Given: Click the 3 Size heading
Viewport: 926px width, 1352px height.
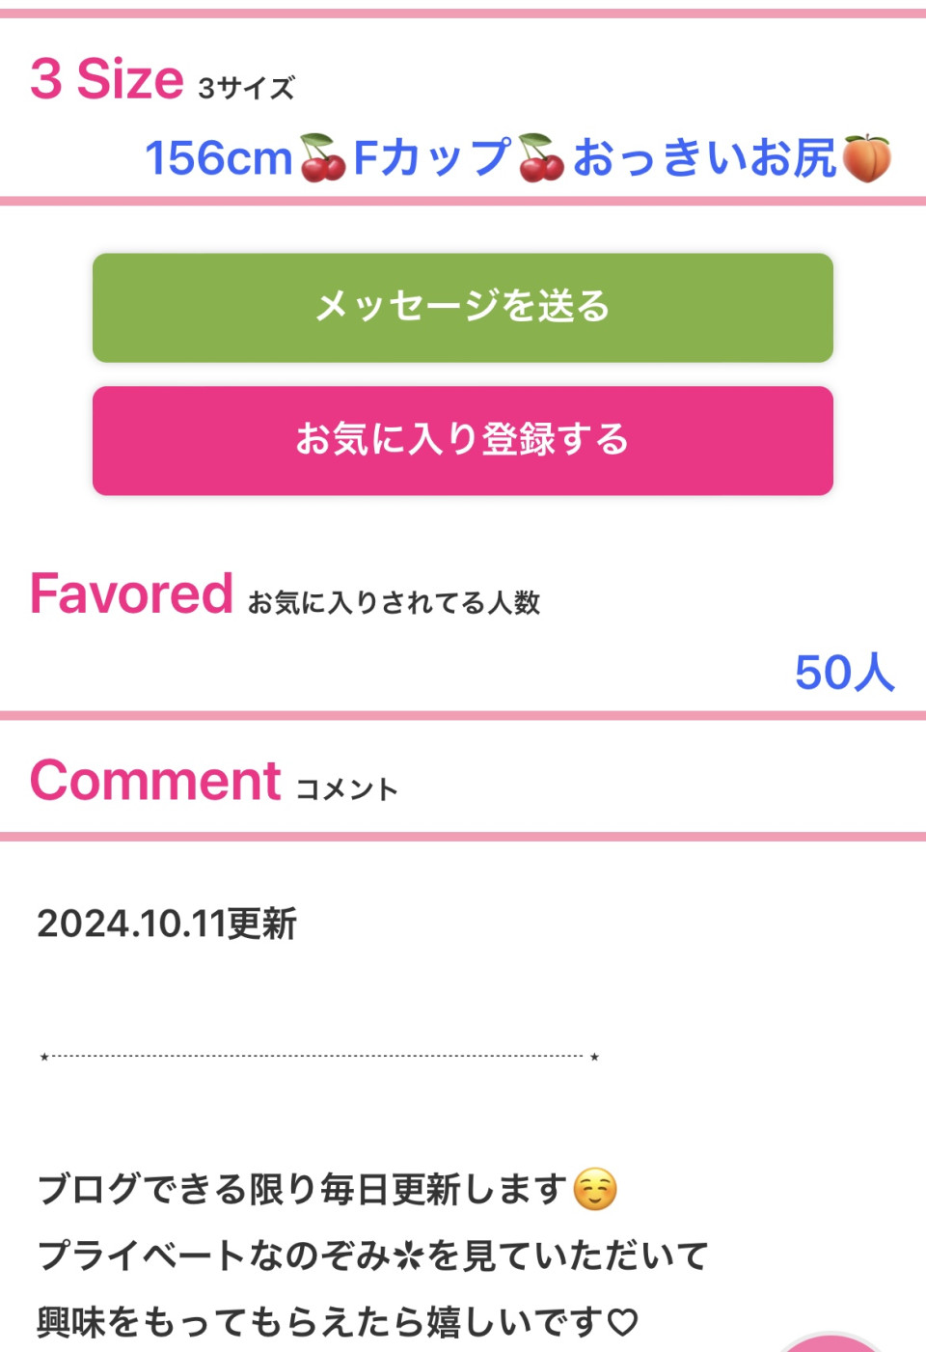Looking at the screenshot, I should 107,79.
